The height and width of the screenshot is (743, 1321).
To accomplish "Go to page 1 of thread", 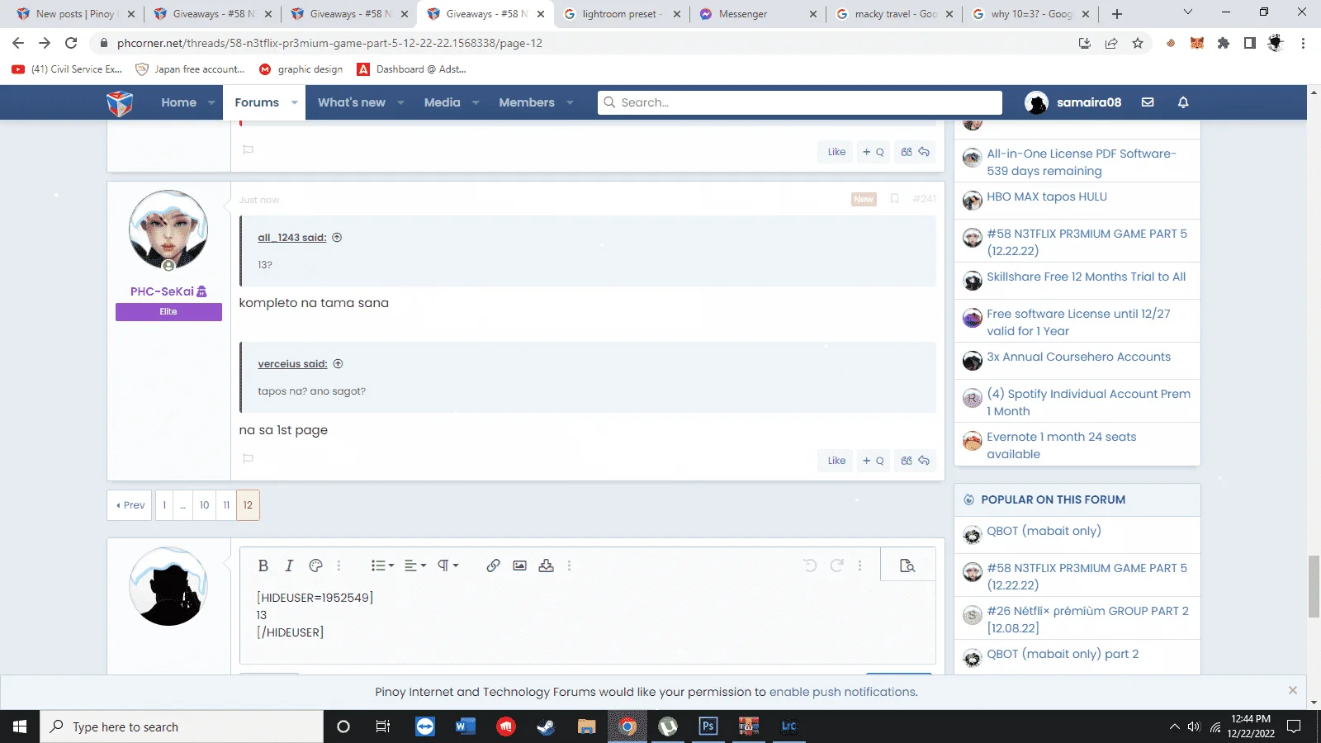I will point(164,505).
